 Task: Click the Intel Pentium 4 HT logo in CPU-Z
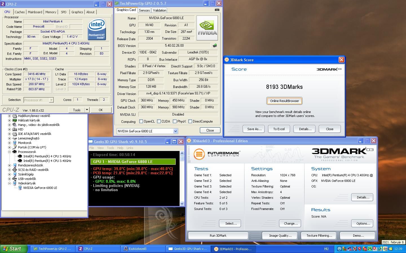[97, 29]
